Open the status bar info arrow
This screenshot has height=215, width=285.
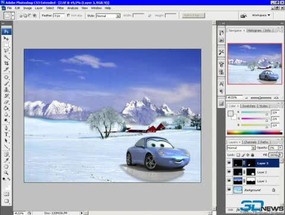(81, 213)
